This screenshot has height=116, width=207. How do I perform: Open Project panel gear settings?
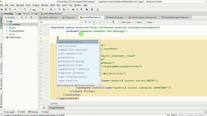click(x=31, y=17)
